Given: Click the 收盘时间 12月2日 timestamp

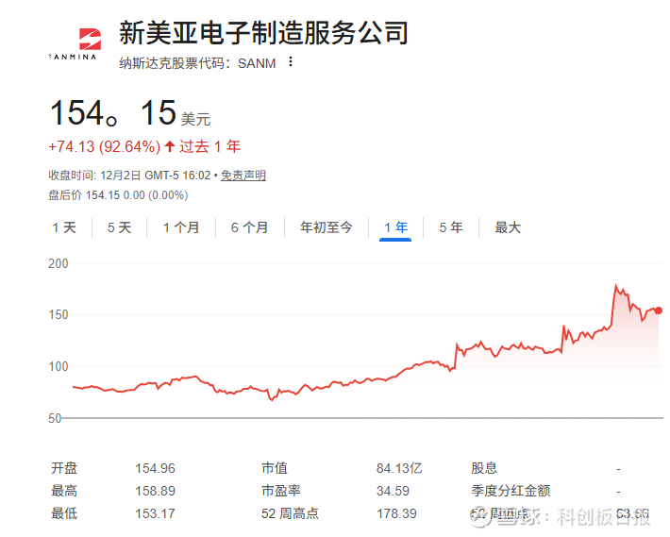Looking at the screenshot, I should (129, 176).
